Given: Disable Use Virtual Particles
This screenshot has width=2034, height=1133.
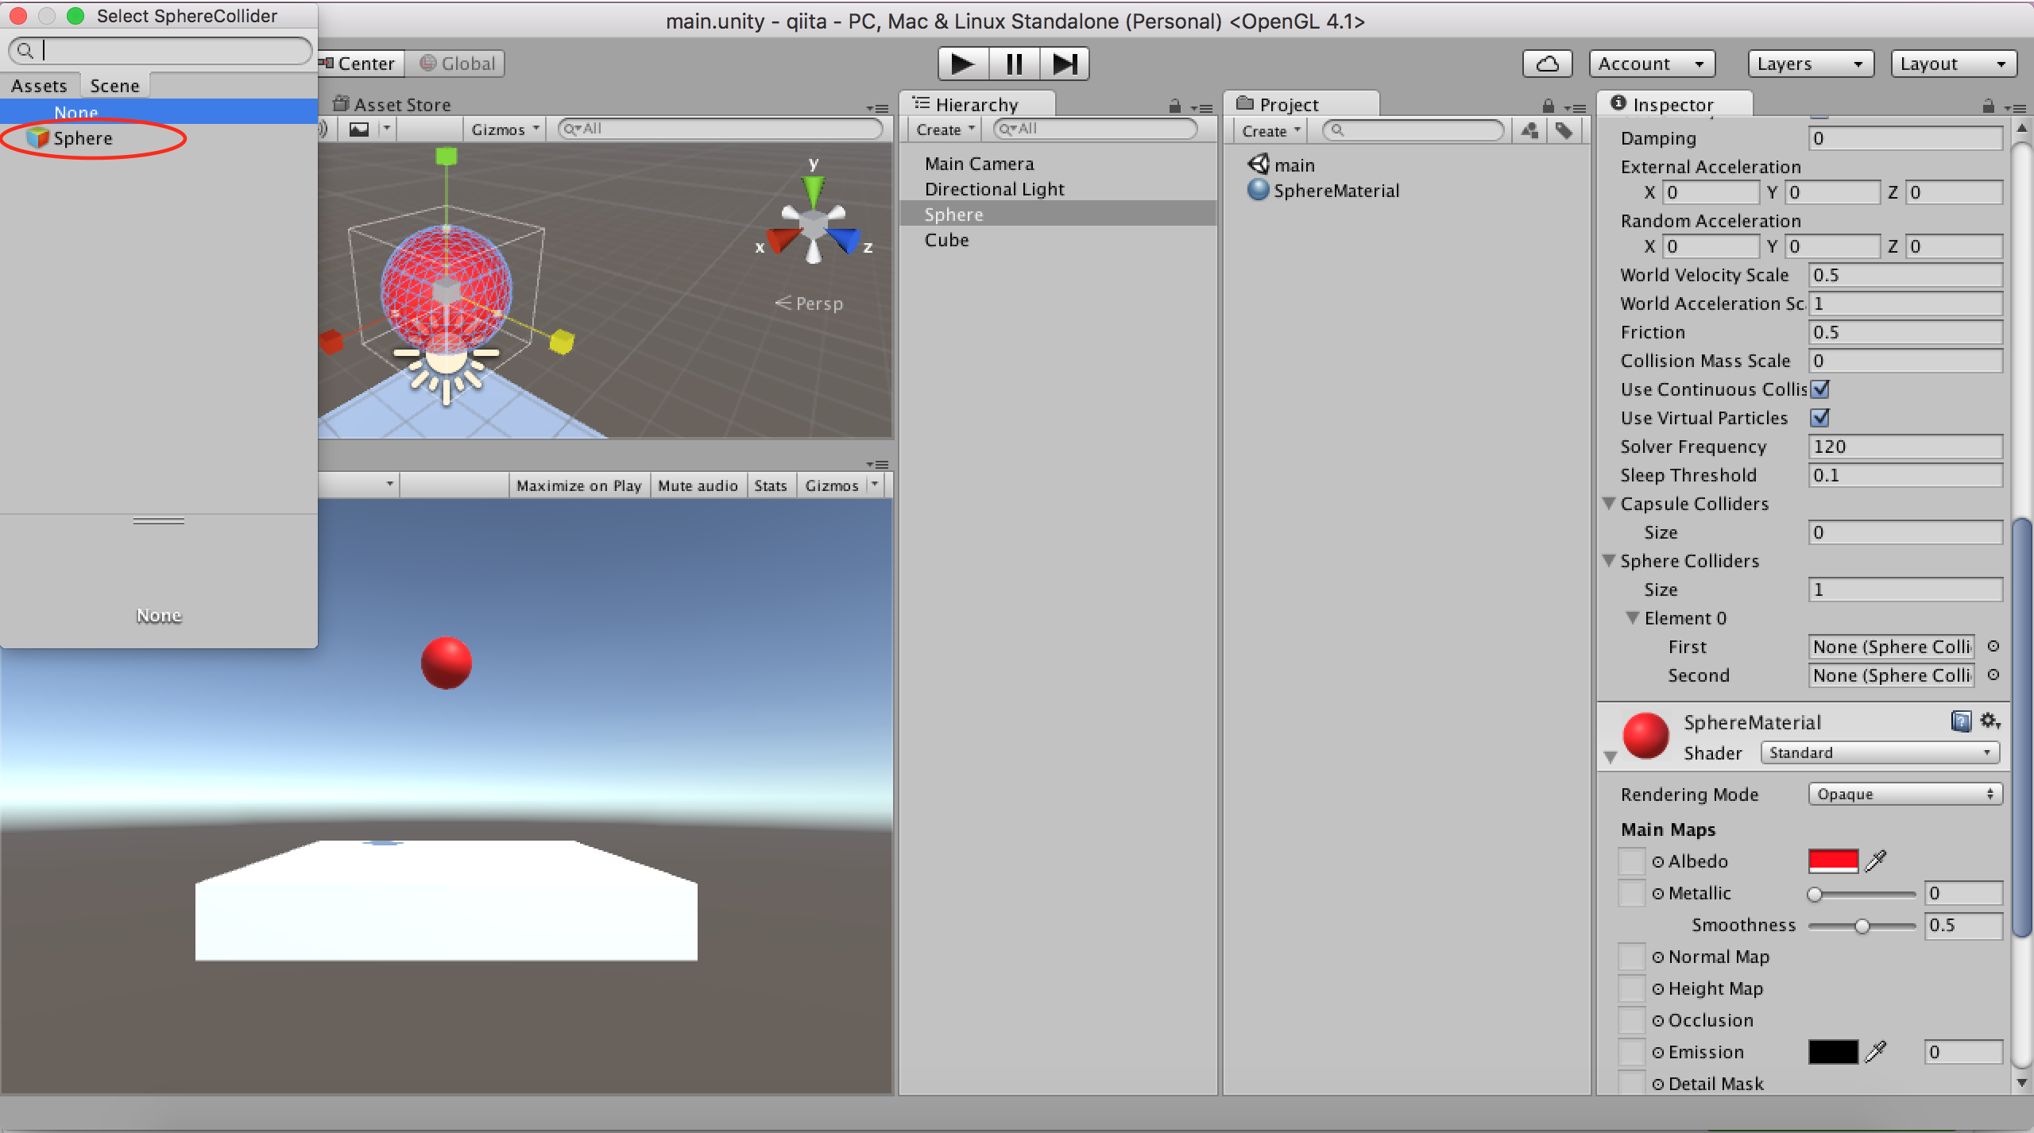Looking at the screenshot, I should click(x=1821, y=418).
